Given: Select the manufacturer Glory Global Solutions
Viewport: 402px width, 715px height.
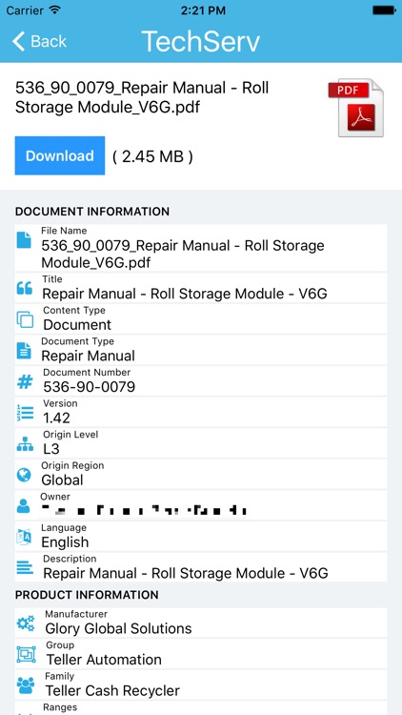Looking at the screenshot, I should click(x=118, y=629).
